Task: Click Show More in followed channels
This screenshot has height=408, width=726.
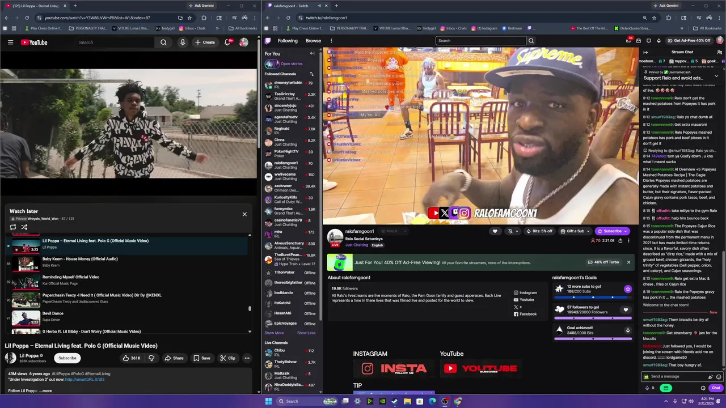Action: (x=274, y=333)
